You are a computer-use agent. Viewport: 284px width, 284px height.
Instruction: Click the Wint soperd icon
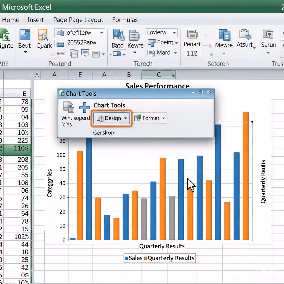tap(69, 107)
